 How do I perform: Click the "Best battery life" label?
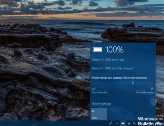[x=100, y=92]
